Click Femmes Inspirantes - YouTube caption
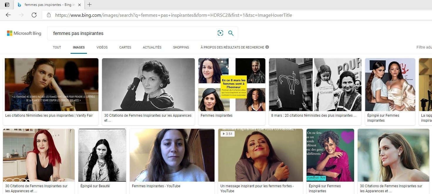The height and width of the screenshot is (194, 432). 156,186
